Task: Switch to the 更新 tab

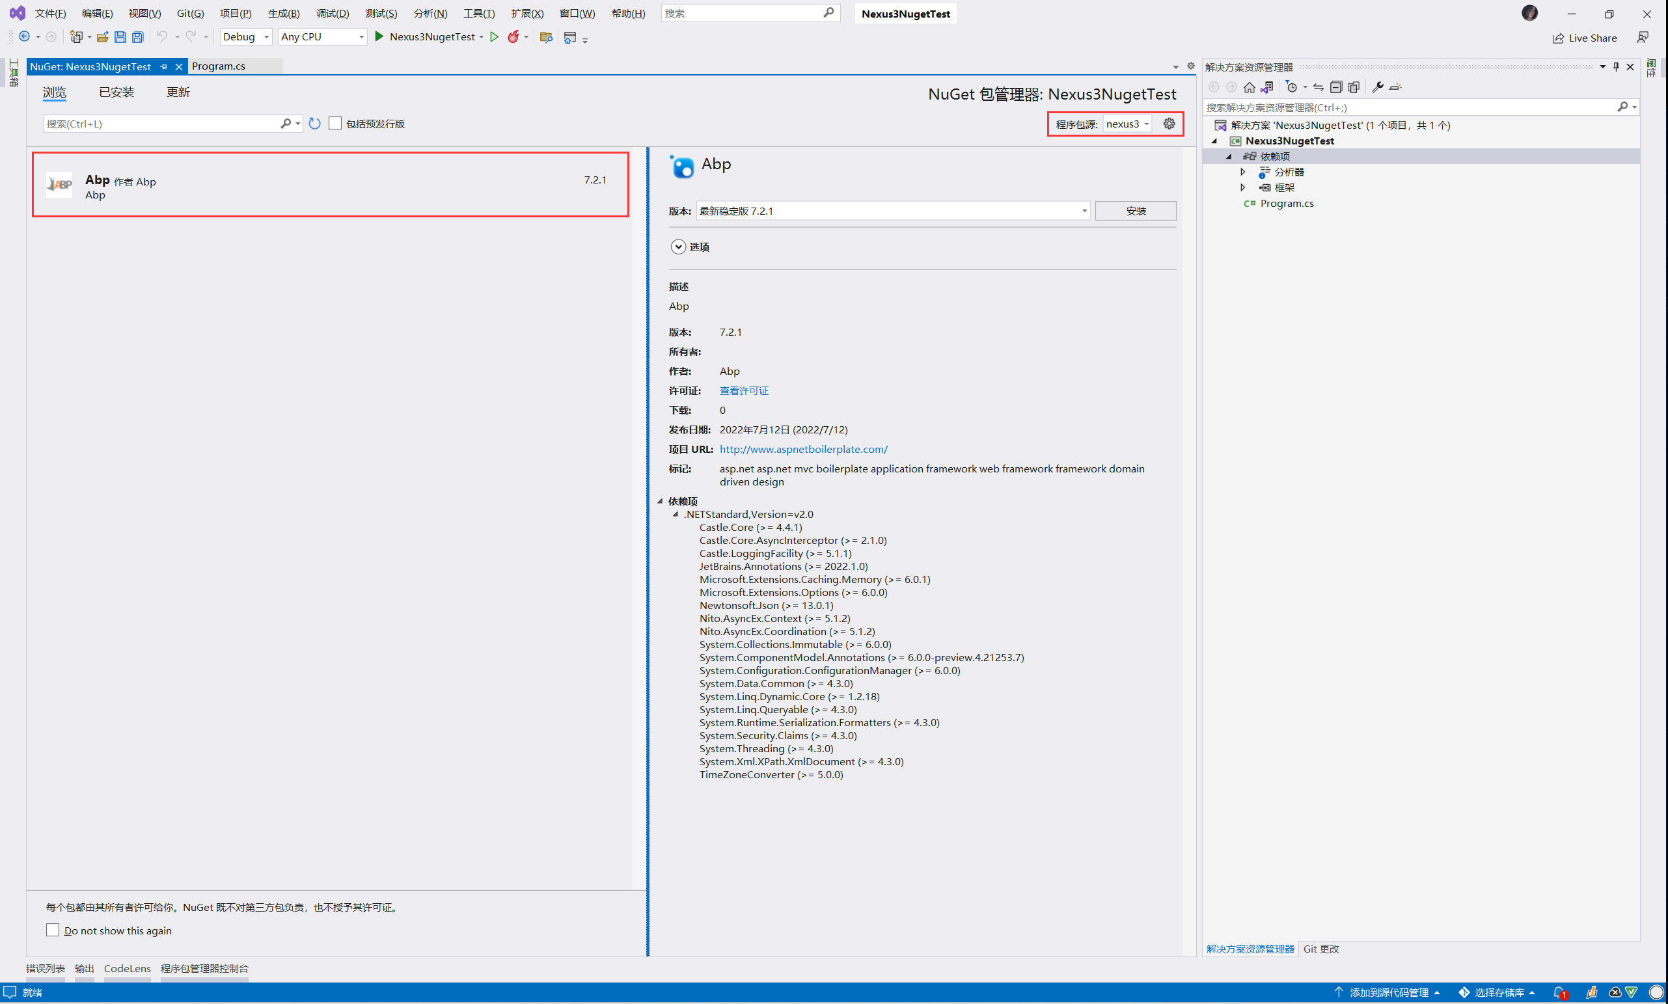Action: pos(178,92)
